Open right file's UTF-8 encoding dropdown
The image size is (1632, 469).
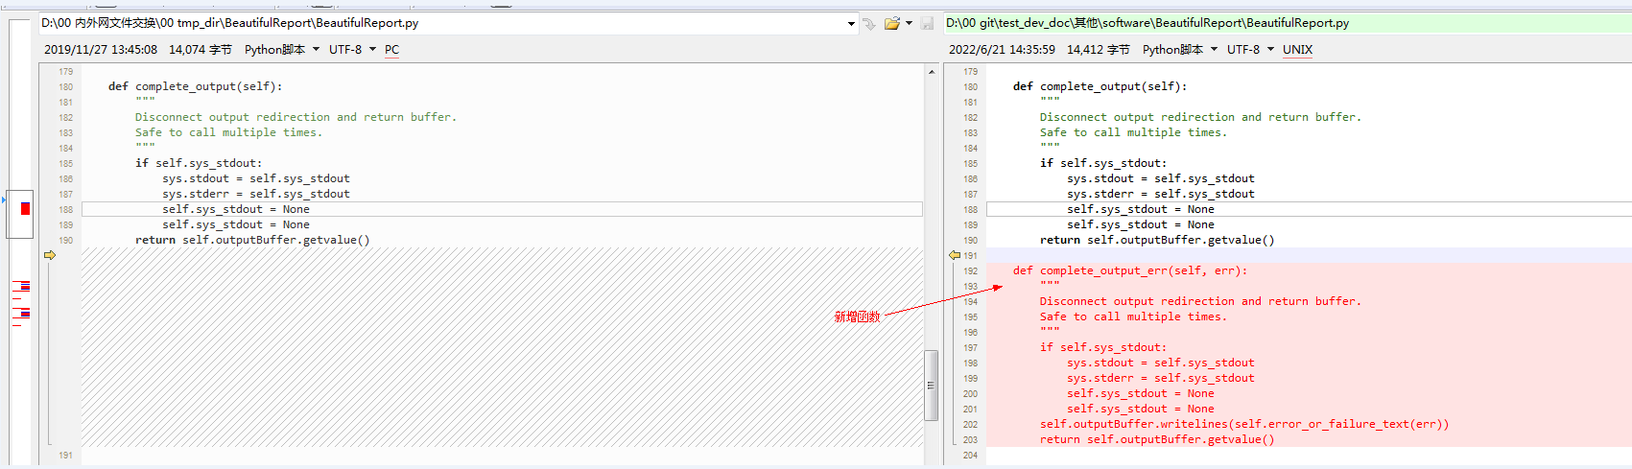(x=1250, y=50)
